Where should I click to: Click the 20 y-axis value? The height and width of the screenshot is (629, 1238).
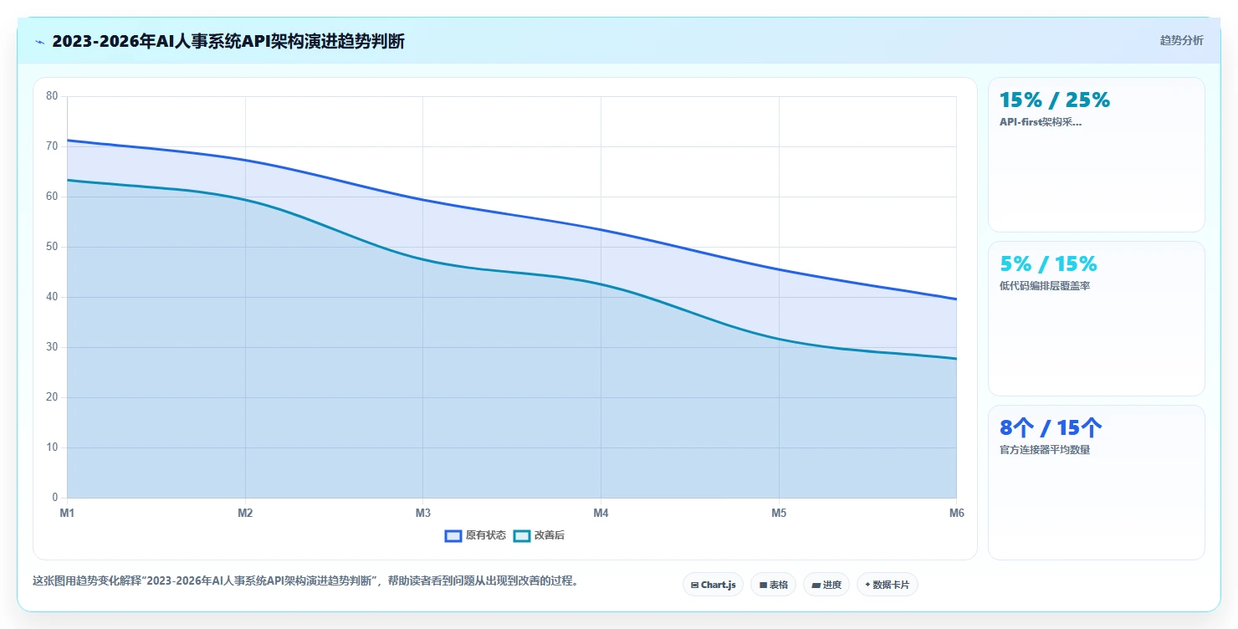click(x=52, y=397)
